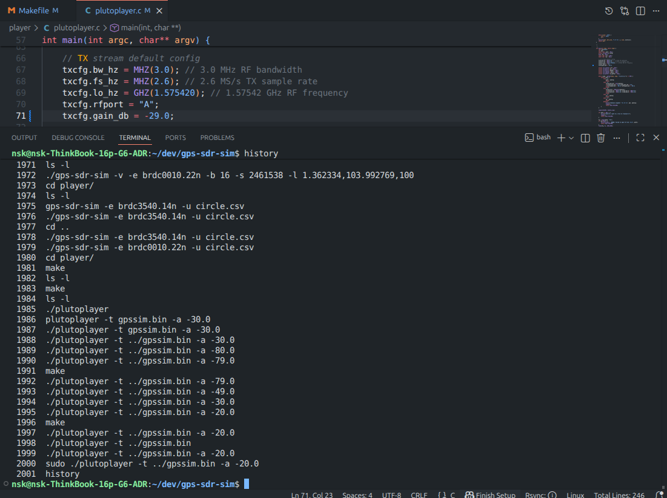The image size is (667, 498).
Task: Click the '// TX stream default config' comment
Action: [x=131, y=58]
